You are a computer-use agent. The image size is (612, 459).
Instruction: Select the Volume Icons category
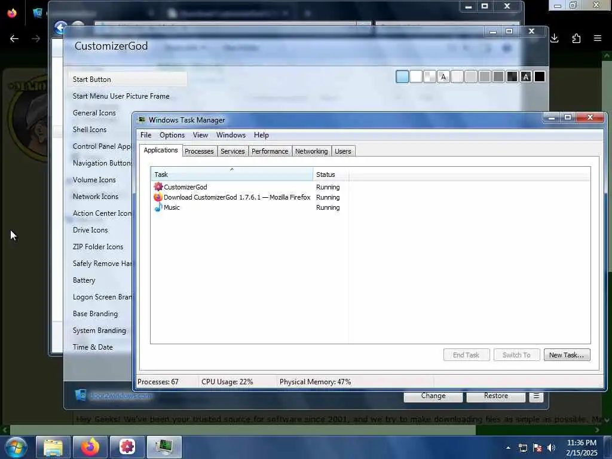[x=94, y=180]
